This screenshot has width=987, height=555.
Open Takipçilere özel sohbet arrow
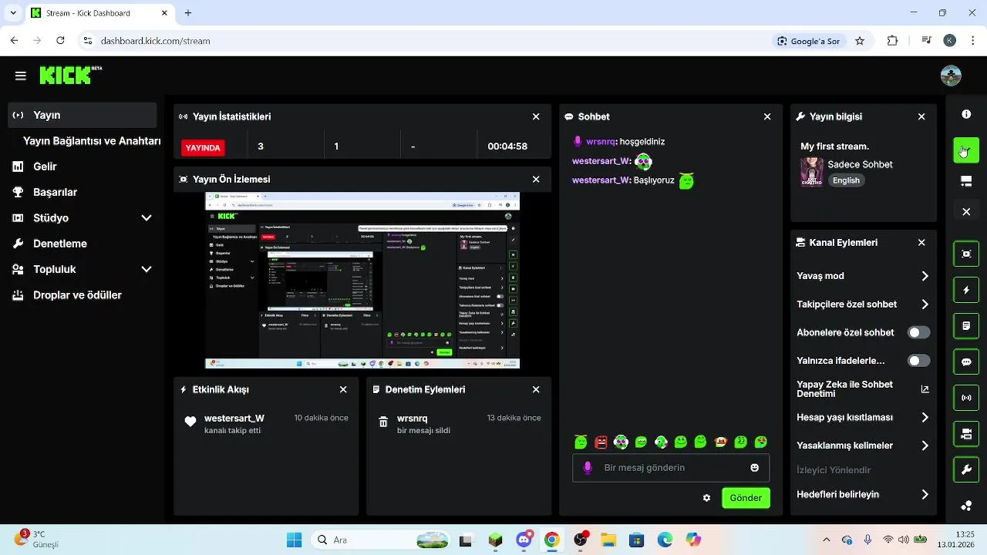pyautogui.click(x=925, y=304)
